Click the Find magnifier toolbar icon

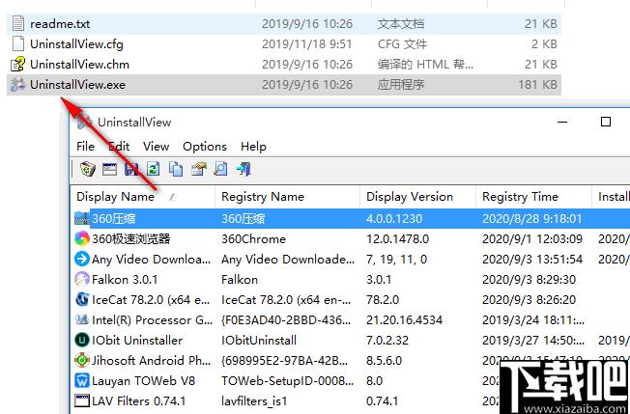pyautogui.click(x=220, y=170)
